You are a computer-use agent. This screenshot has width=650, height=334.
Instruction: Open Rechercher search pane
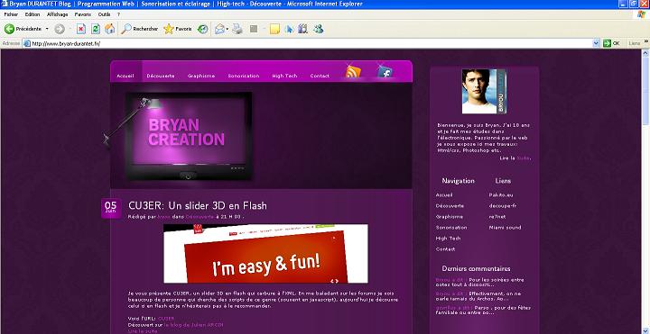(140, 29)
